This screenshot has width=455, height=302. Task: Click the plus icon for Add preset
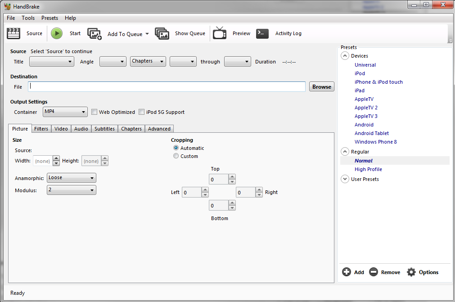pyautogui.click(x=347, y=272)
